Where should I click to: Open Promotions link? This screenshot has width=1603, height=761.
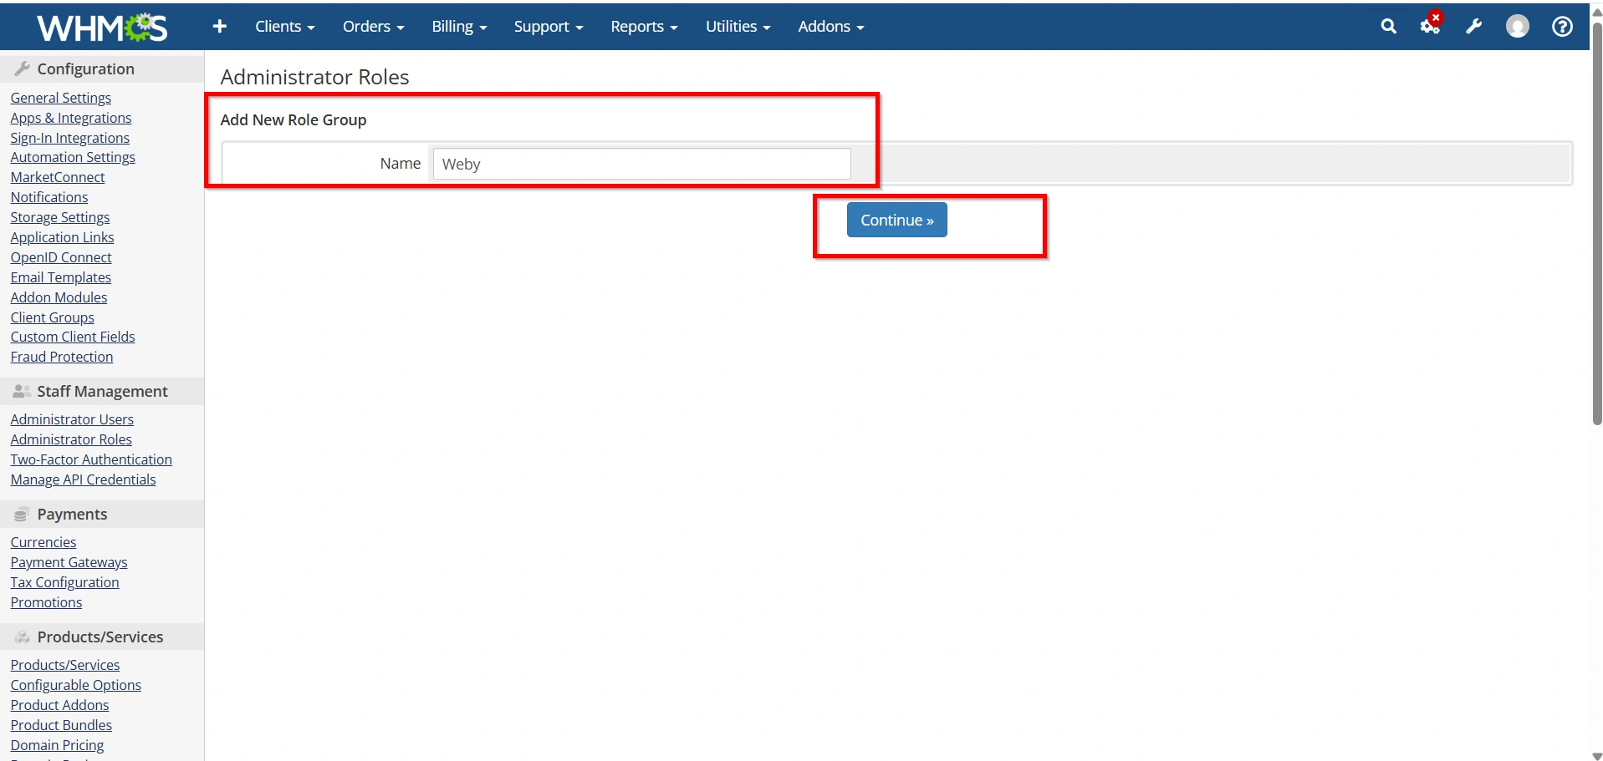(x=47, y=602)
